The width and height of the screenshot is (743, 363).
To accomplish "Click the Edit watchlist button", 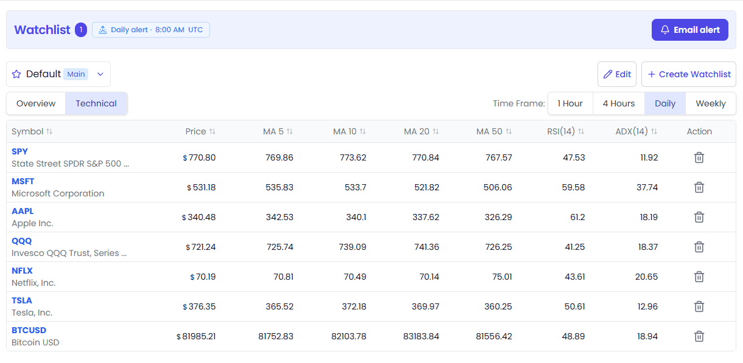I will coord(617,74).
